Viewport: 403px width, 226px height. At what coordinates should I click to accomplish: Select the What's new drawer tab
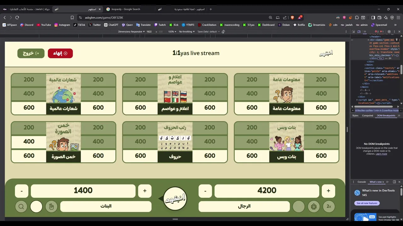click(x=377, y=182)
